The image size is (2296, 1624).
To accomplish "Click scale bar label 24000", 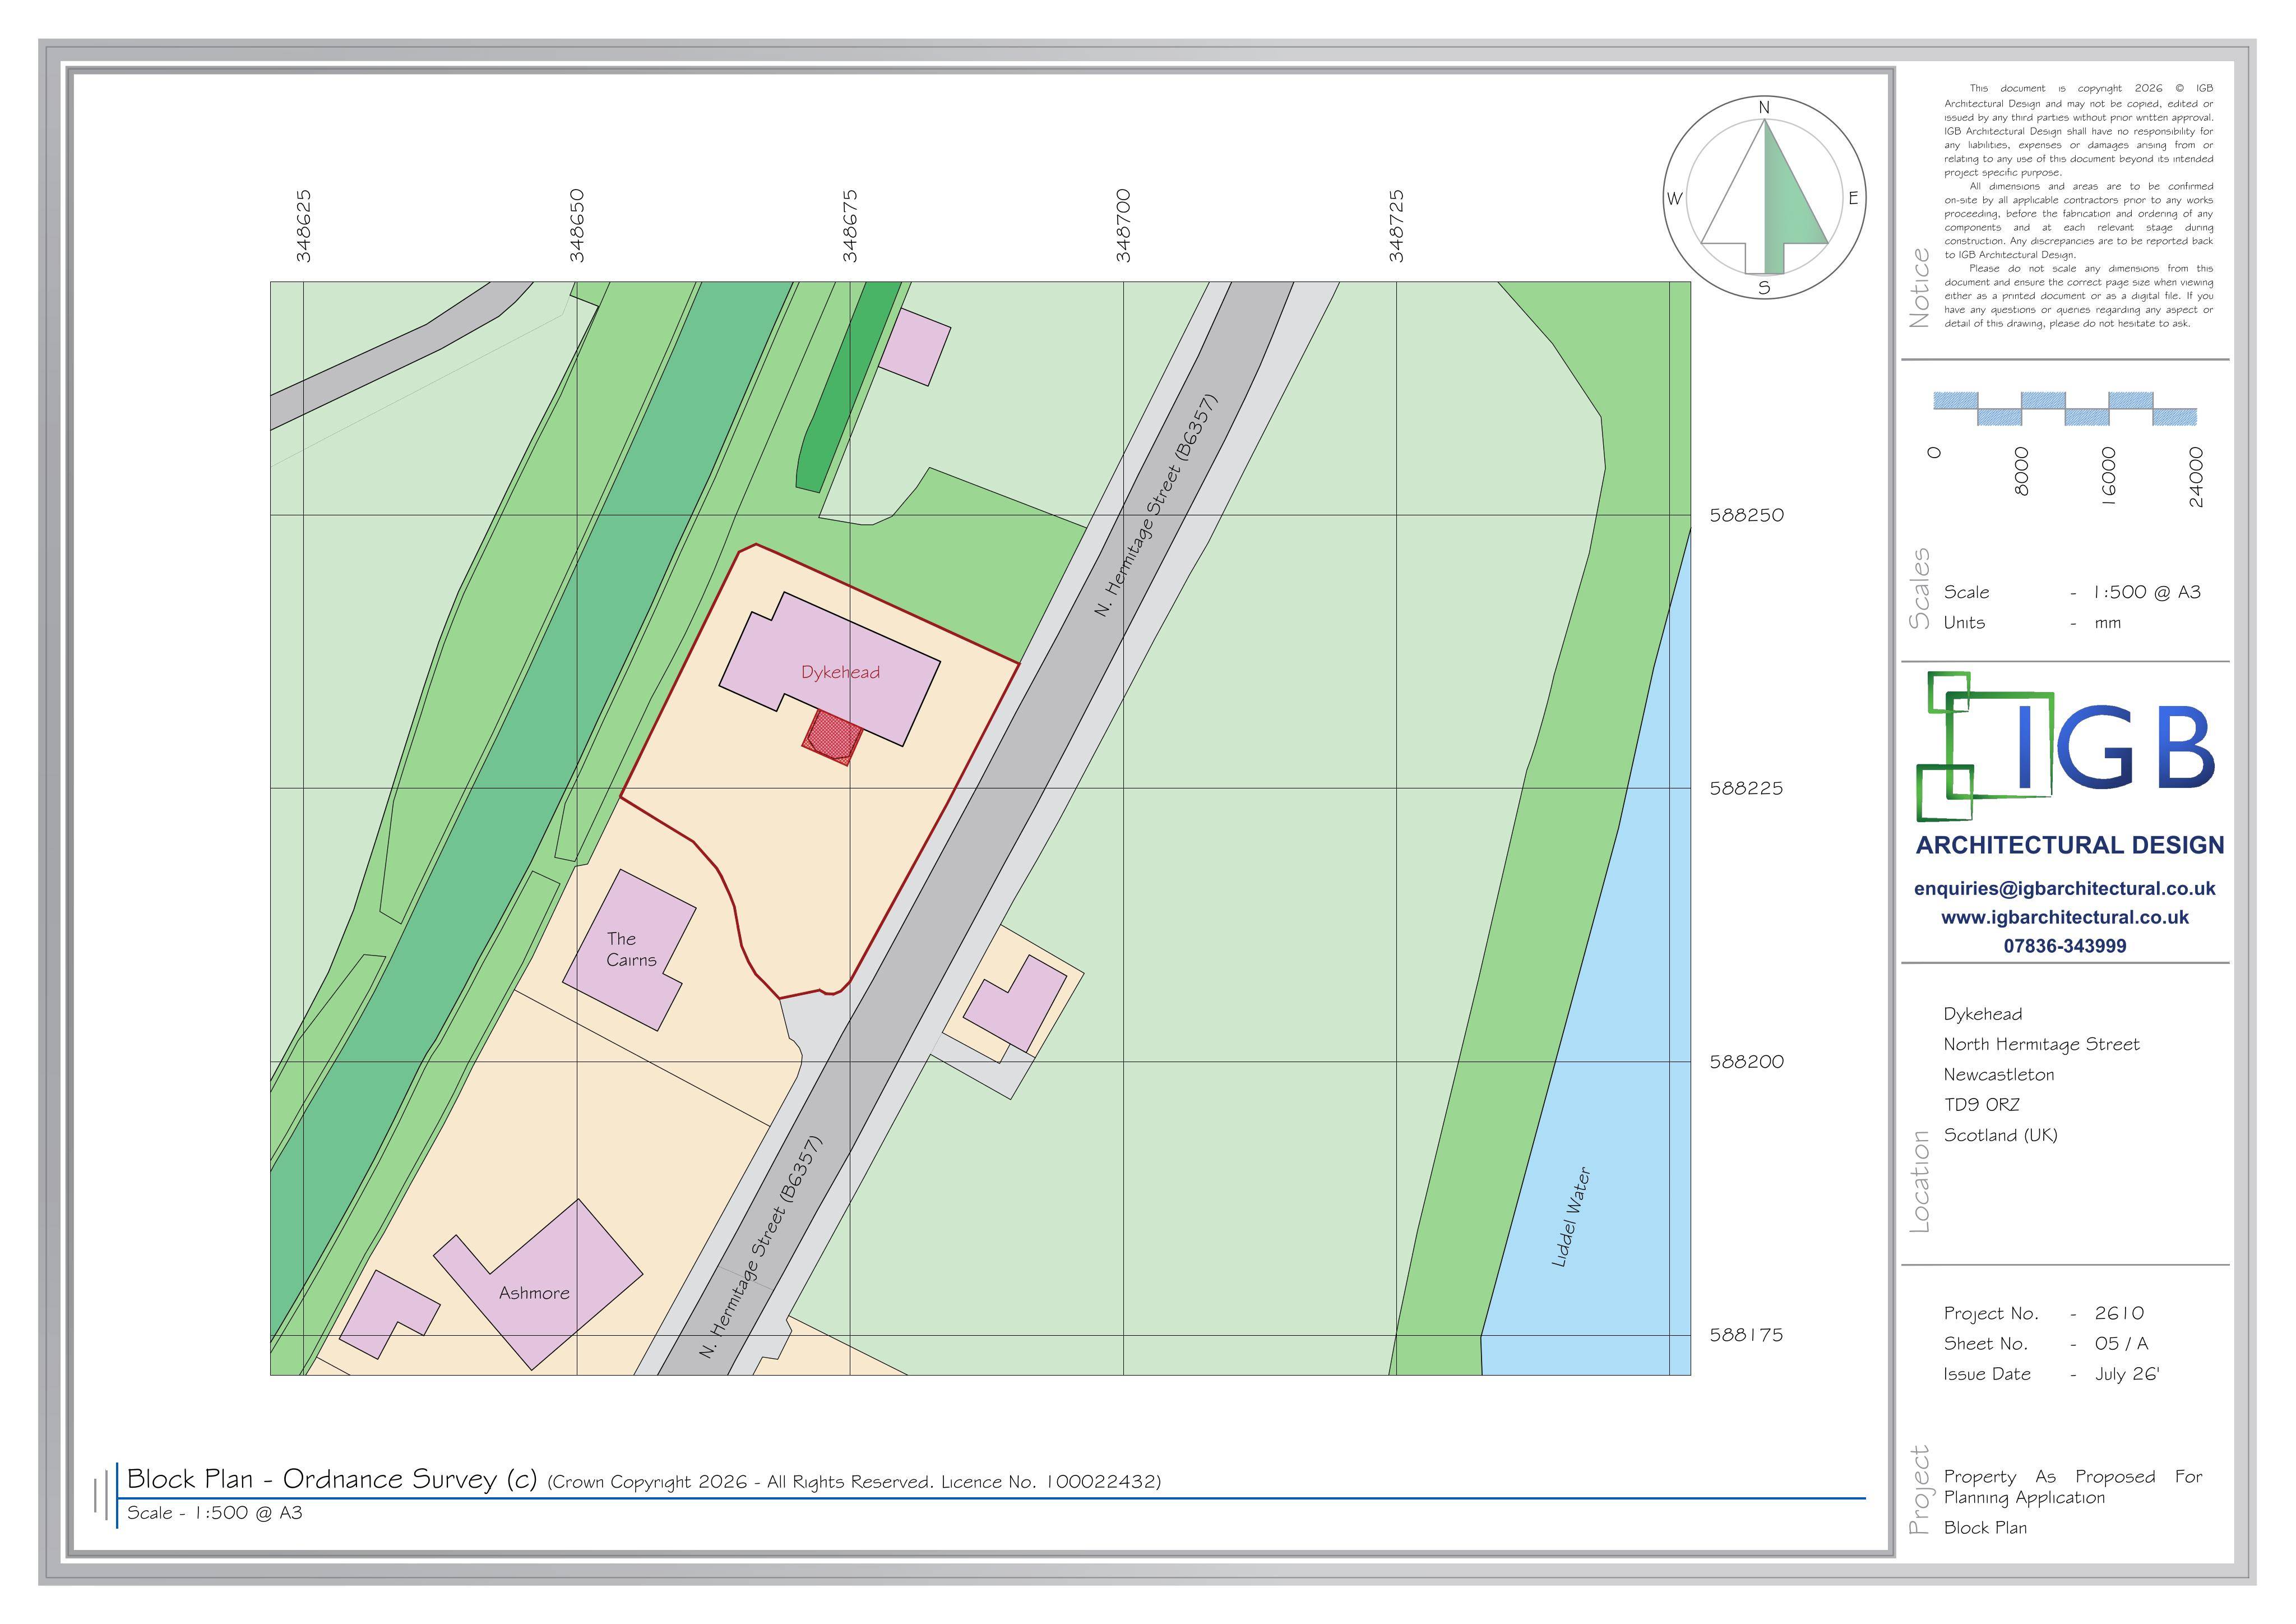I will [x=2196, y=477].
